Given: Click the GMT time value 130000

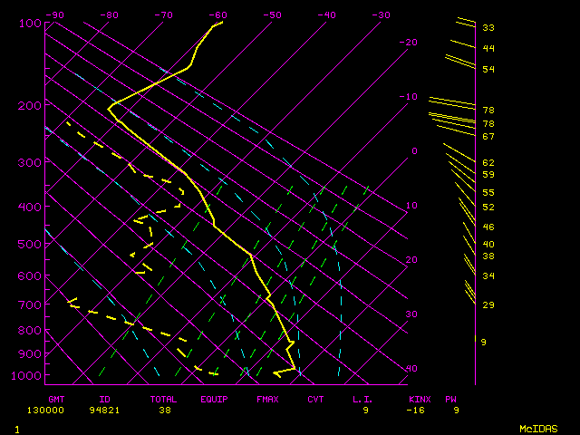Looking at the screenshot, I should pos(57,410).
